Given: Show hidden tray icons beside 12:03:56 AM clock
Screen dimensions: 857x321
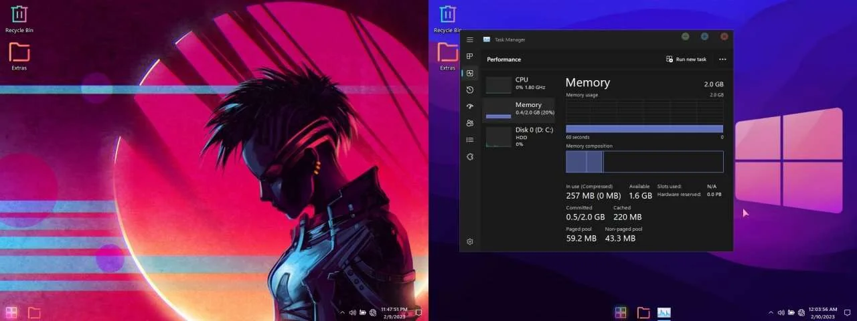Looking at the screenshot, I should 771,312.
